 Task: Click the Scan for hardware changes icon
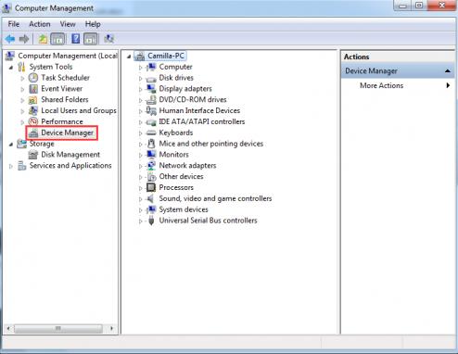[x=109, y=39]
